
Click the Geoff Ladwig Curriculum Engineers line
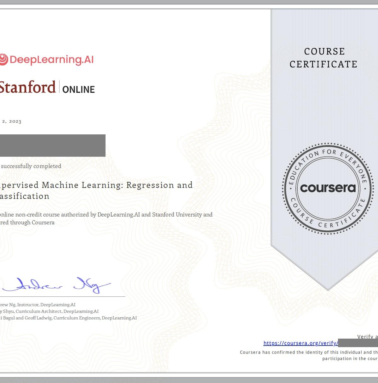click(68, 318)
